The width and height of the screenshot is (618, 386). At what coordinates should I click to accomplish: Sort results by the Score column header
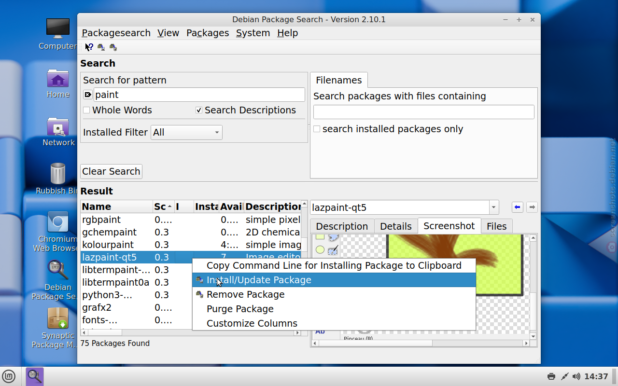click(163, 207)
